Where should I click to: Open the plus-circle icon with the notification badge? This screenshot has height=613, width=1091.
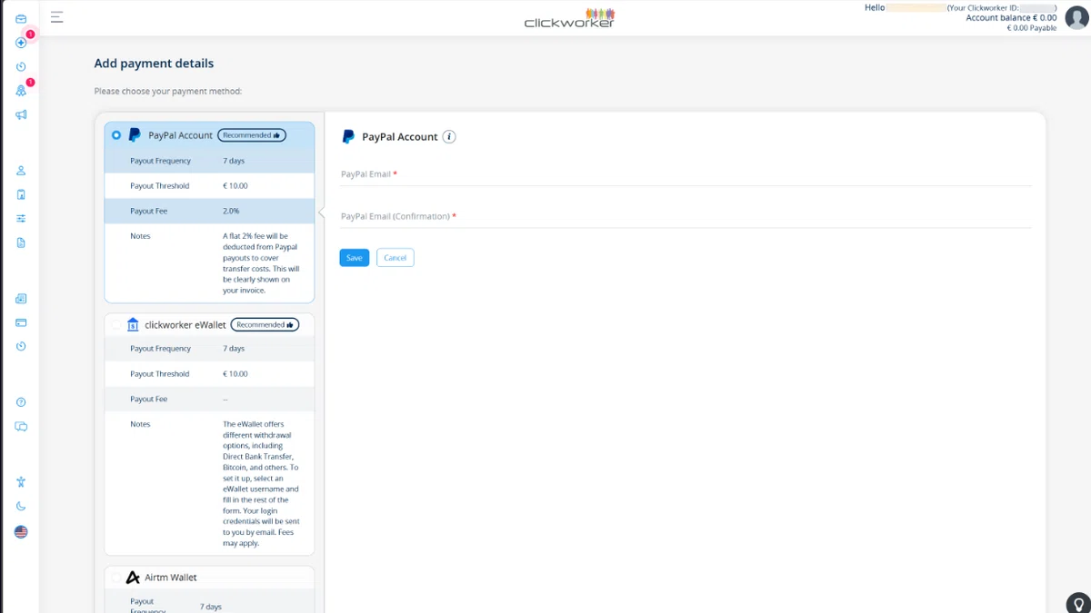click(x=21, y=43)
